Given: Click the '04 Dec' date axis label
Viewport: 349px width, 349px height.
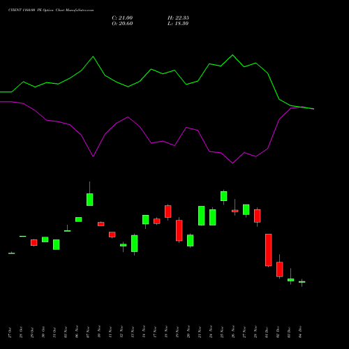Looking at the screenshot, I should 300,332.
